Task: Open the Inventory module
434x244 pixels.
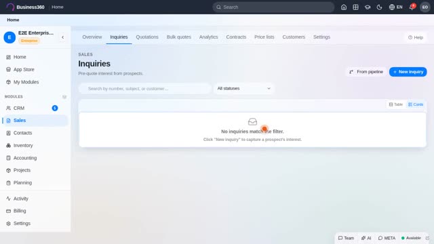Action: 35,145
